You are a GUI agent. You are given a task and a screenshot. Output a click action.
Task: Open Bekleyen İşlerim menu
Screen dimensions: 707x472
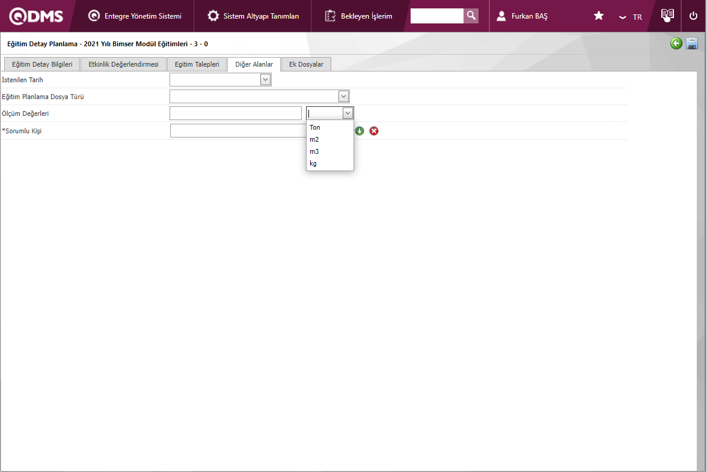click(x=358, y=16)
